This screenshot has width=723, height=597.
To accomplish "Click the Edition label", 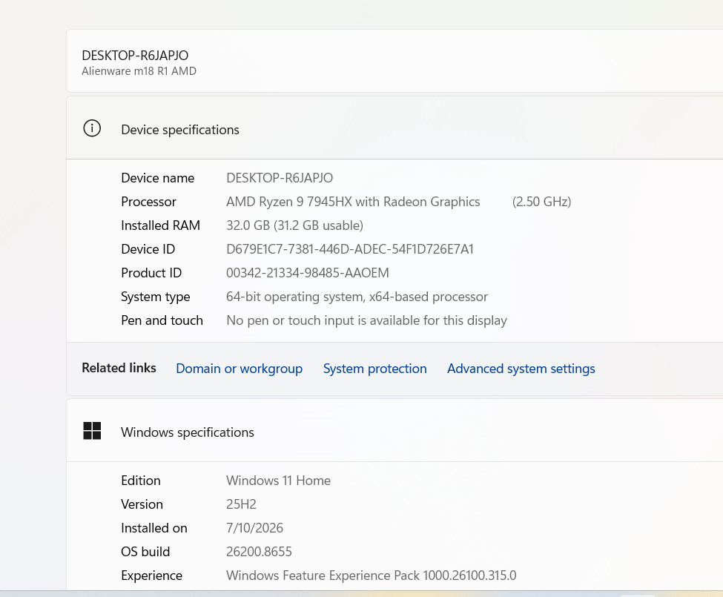I will click(x=141, y=481).
